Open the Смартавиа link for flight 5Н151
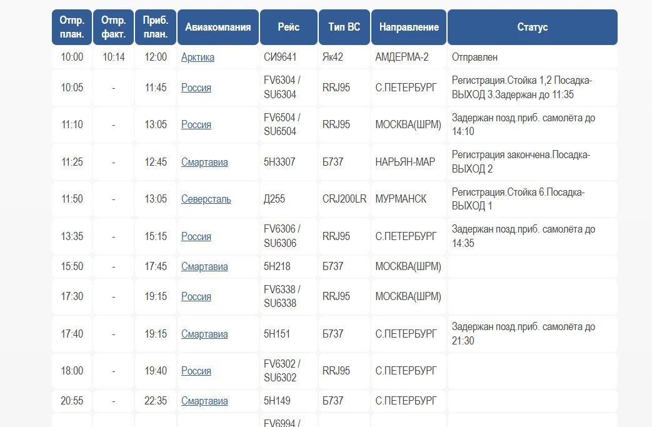This screenshot has width=652, height=427. tap(204, 334)
